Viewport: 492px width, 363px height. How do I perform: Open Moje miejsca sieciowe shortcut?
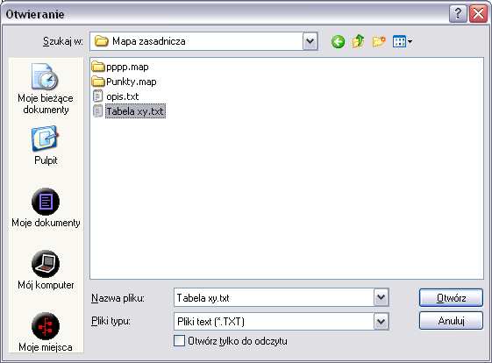tap(46, 332)
